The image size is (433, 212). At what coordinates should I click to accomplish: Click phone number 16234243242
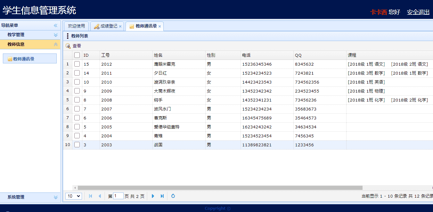pyautogui.click(x=257, y=127)
